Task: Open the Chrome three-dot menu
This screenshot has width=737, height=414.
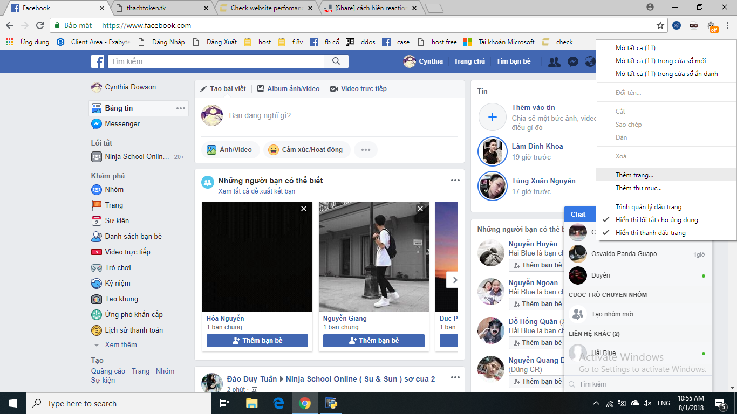Action: (x=727, y=25)
